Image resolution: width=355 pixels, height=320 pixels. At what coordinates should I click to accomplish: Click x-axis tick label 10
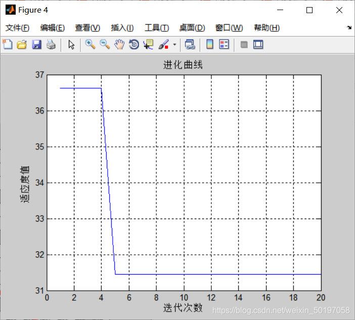click(x=184, y=298)
